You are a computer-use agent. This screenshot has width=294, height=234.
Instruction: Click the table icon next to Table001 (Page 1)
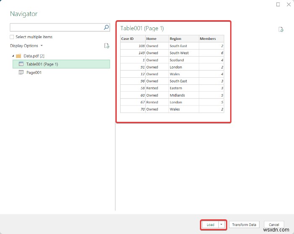click(x=21, y=64)
